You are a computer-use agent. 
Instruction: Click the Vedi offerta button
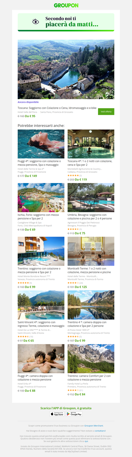coord(106,112)
